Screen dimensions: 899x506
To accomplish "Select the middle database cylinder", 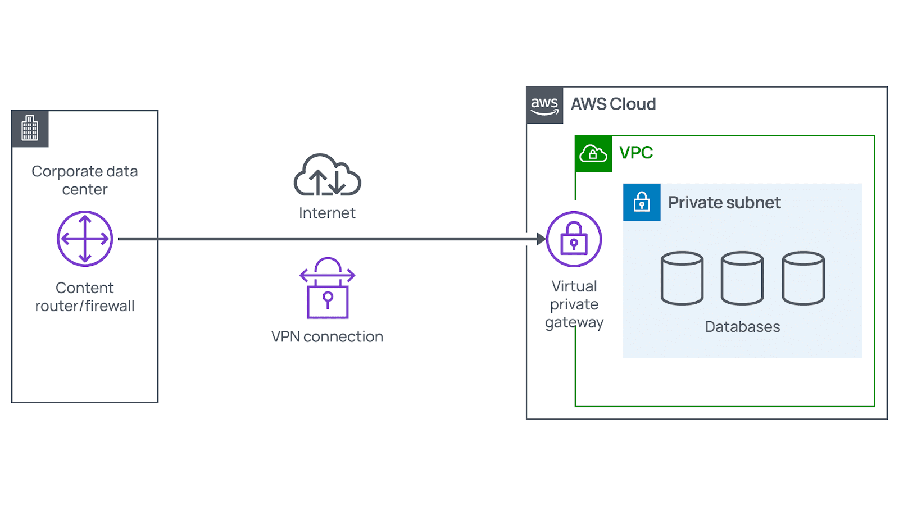I will point(742,278).
